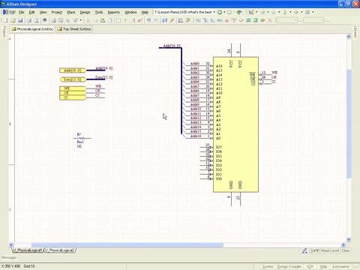This screenshot has height=270, width=360.
Task: Click the Undo arrow icon
Action: click(x=148, y=20)
